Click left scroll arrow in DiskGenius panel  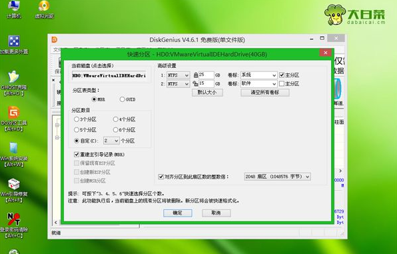tap(56, 223)
